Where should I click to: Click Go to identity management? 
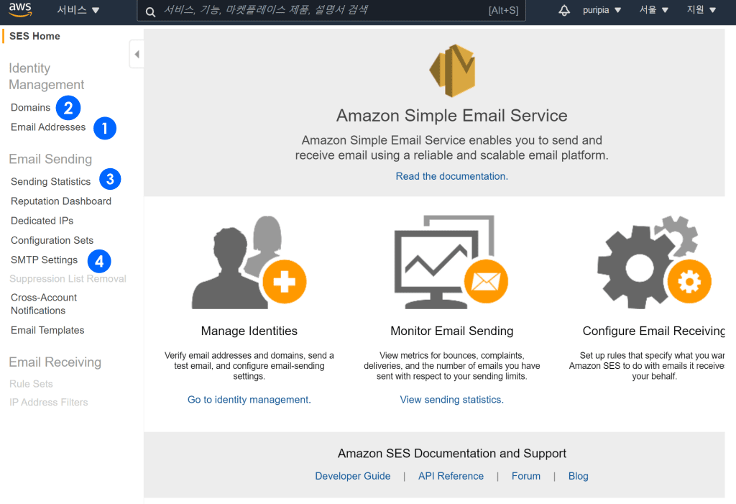pos(249,399)
